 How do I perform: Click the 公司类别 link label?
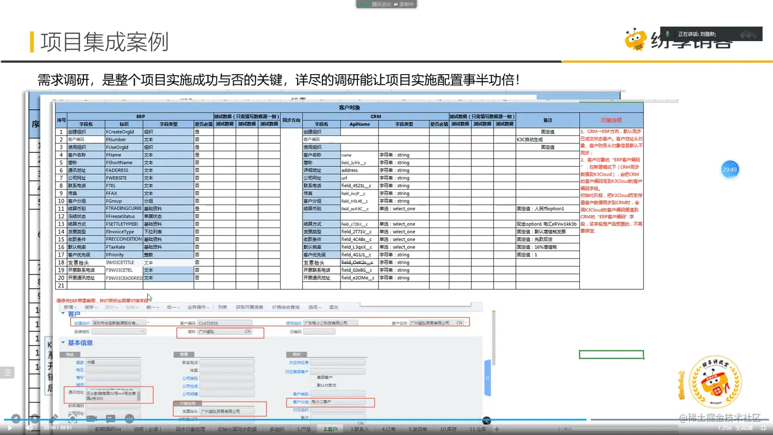190,378
